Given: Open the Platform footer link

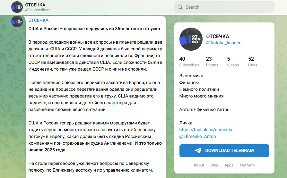Looking at the screenshot, I should click(247, 165).
